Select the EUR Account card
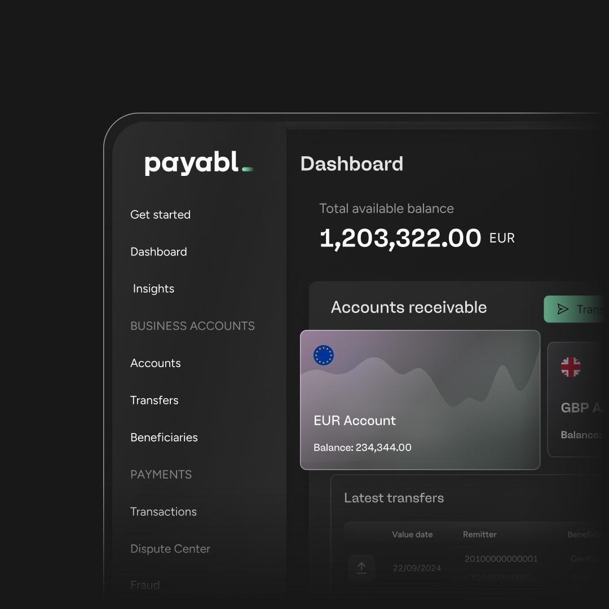The height and width of the screenshot is (609, 609). coord(420,400)
